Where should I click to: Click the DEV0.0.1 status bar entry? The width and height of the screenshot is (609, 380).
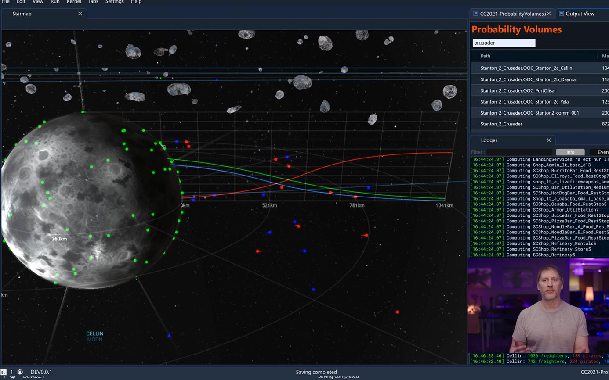click(41, 372)
